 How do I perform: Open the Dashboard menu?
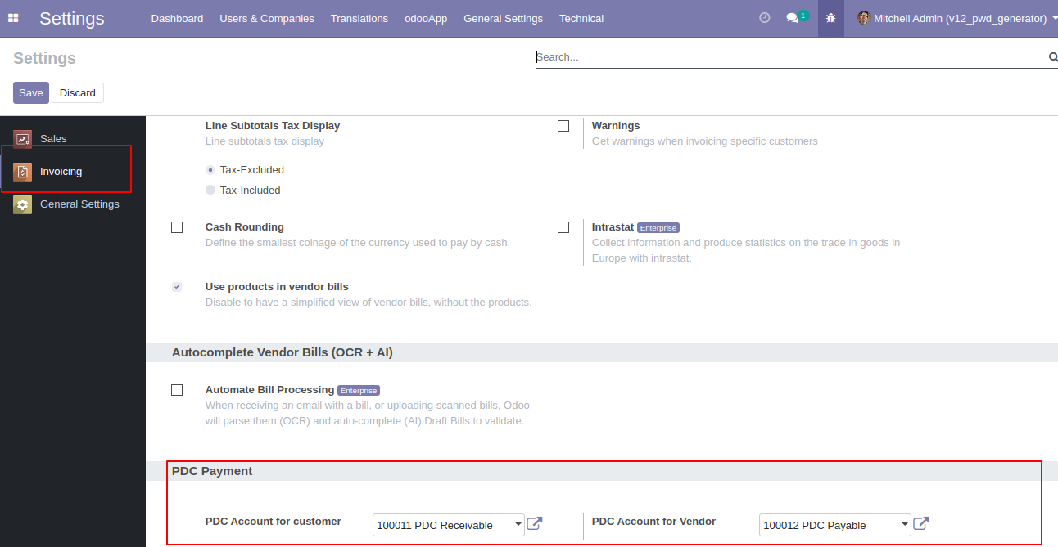(177, 18)
